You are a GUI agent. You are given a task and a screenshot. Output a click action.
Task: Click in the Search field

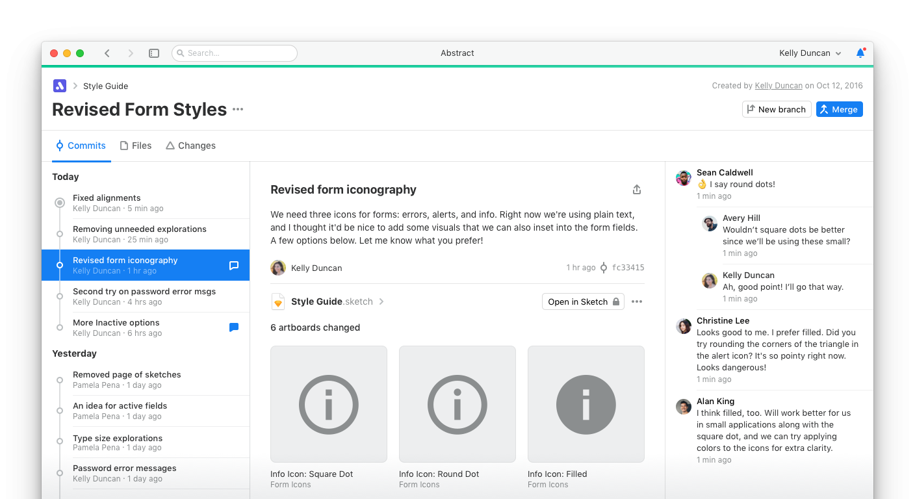(x=235, y=53)
